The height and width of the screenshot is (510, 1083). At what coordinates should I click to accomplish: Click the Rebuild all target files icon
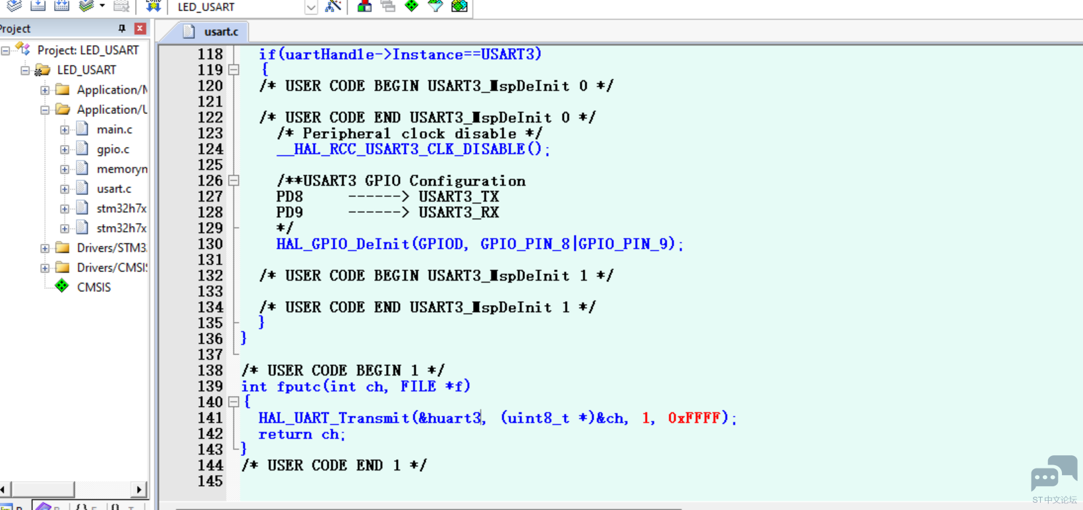coord(62,6)
